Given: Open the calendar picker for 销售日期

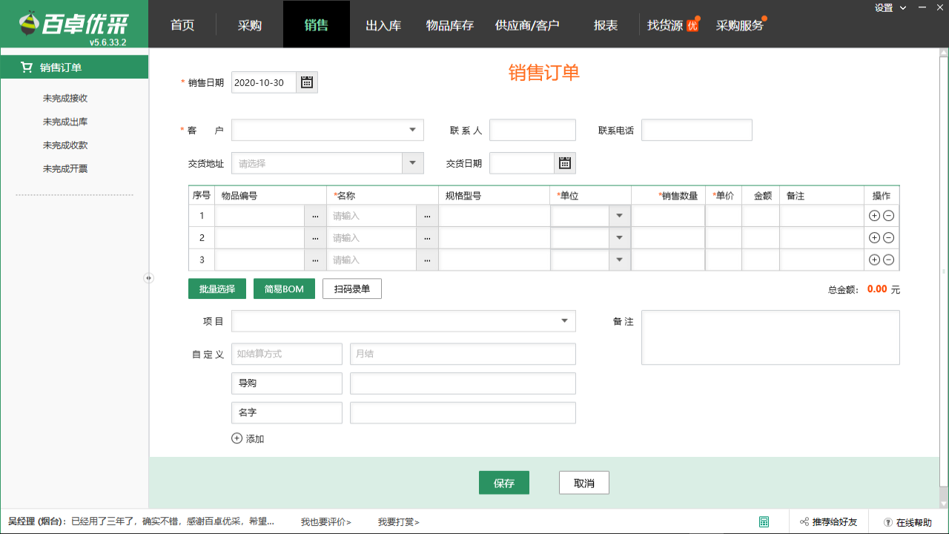Looking at the screenshot, I should (306, 82).
